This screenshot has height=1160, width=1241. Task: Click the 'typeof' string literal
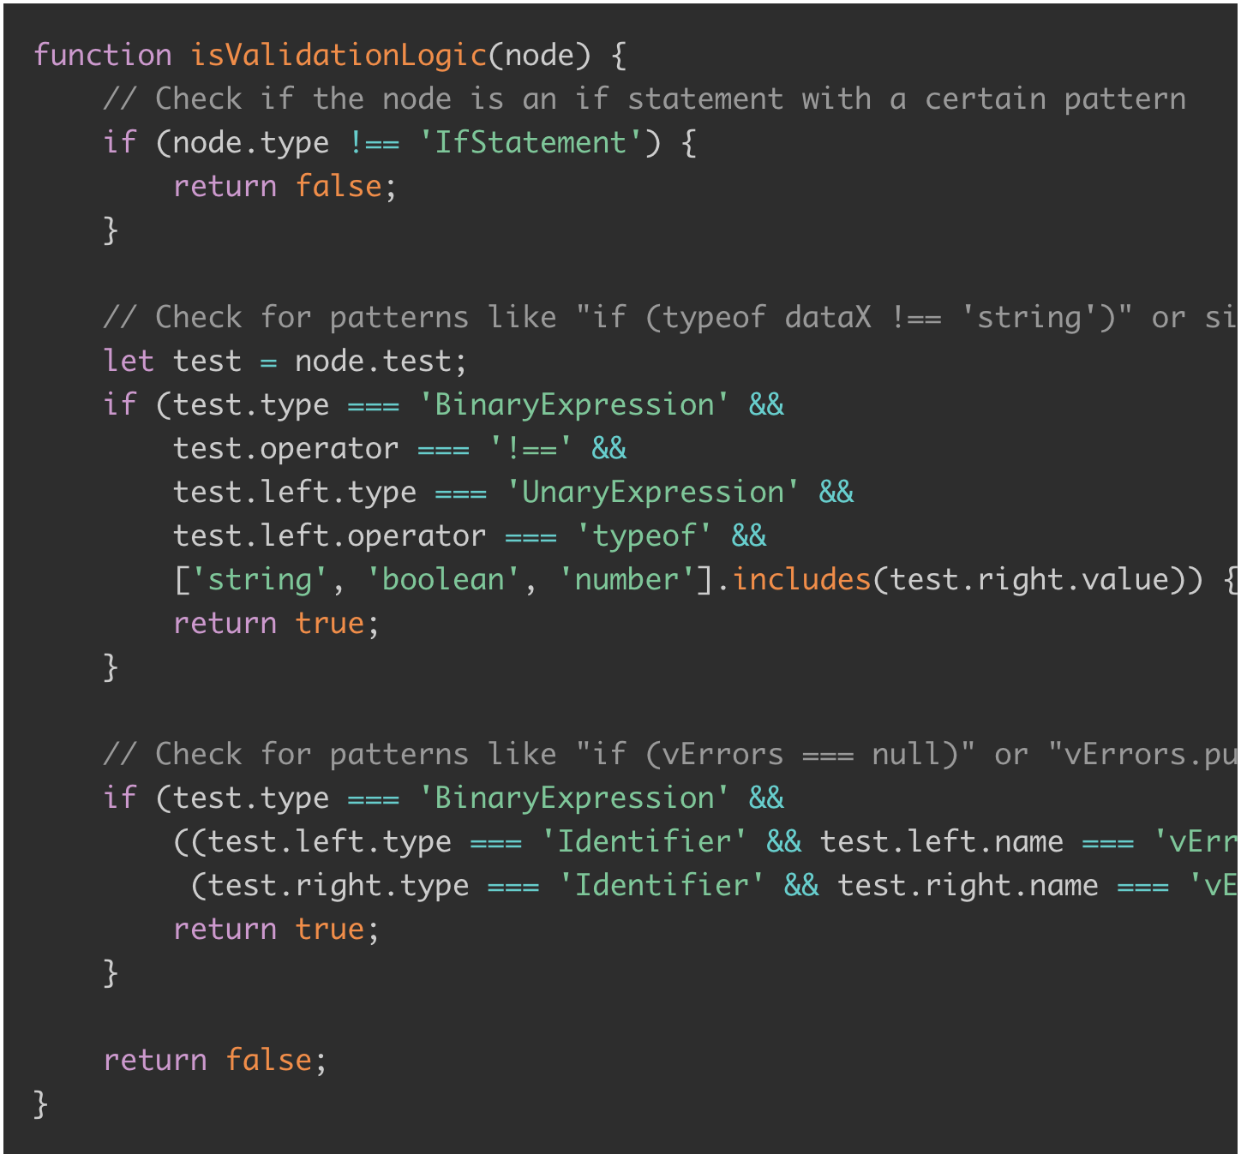pos(644,535)
